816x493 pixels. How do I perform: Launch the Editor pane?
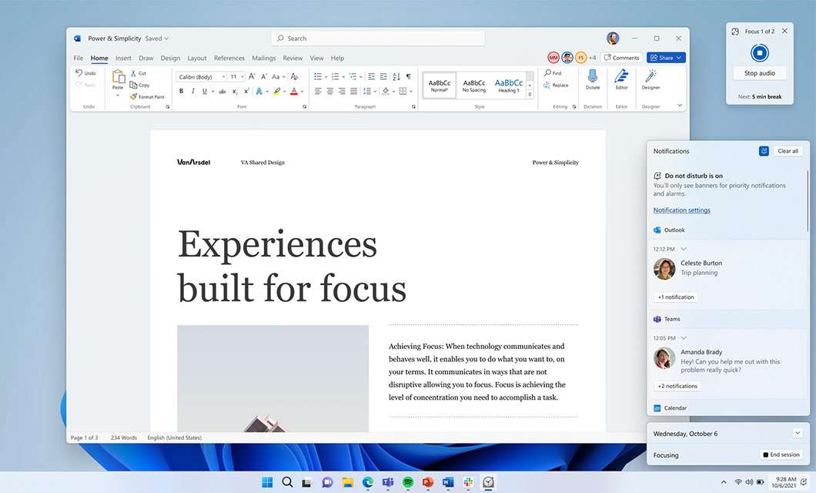click(x=621, y=79)
